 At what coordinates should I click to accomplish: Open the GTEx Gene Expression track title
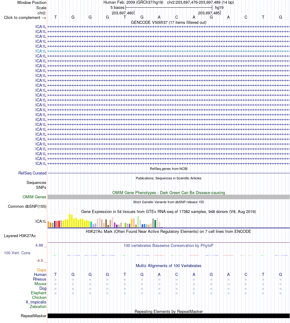pos(169,212)
